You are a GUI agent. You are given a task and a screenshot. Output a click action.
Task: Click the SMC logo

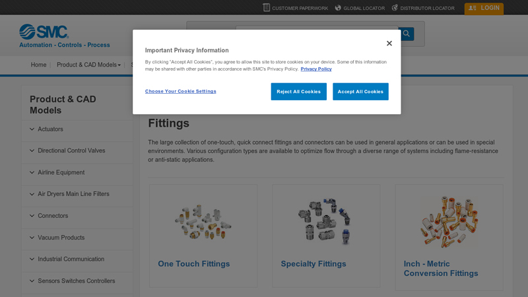tap(44, 32)
